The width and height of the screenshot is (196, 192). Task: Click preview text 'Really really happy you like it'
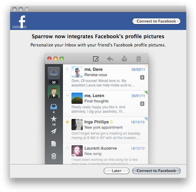98,107
